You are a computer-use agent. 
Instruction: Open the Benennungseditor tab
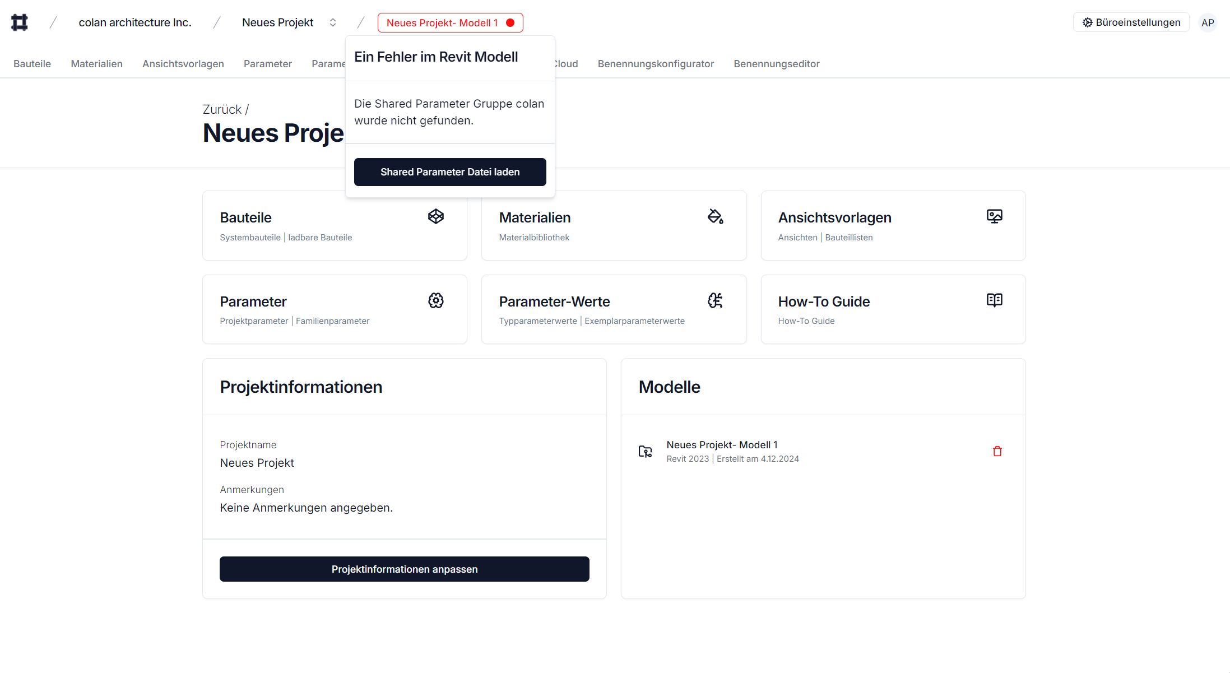777,64
